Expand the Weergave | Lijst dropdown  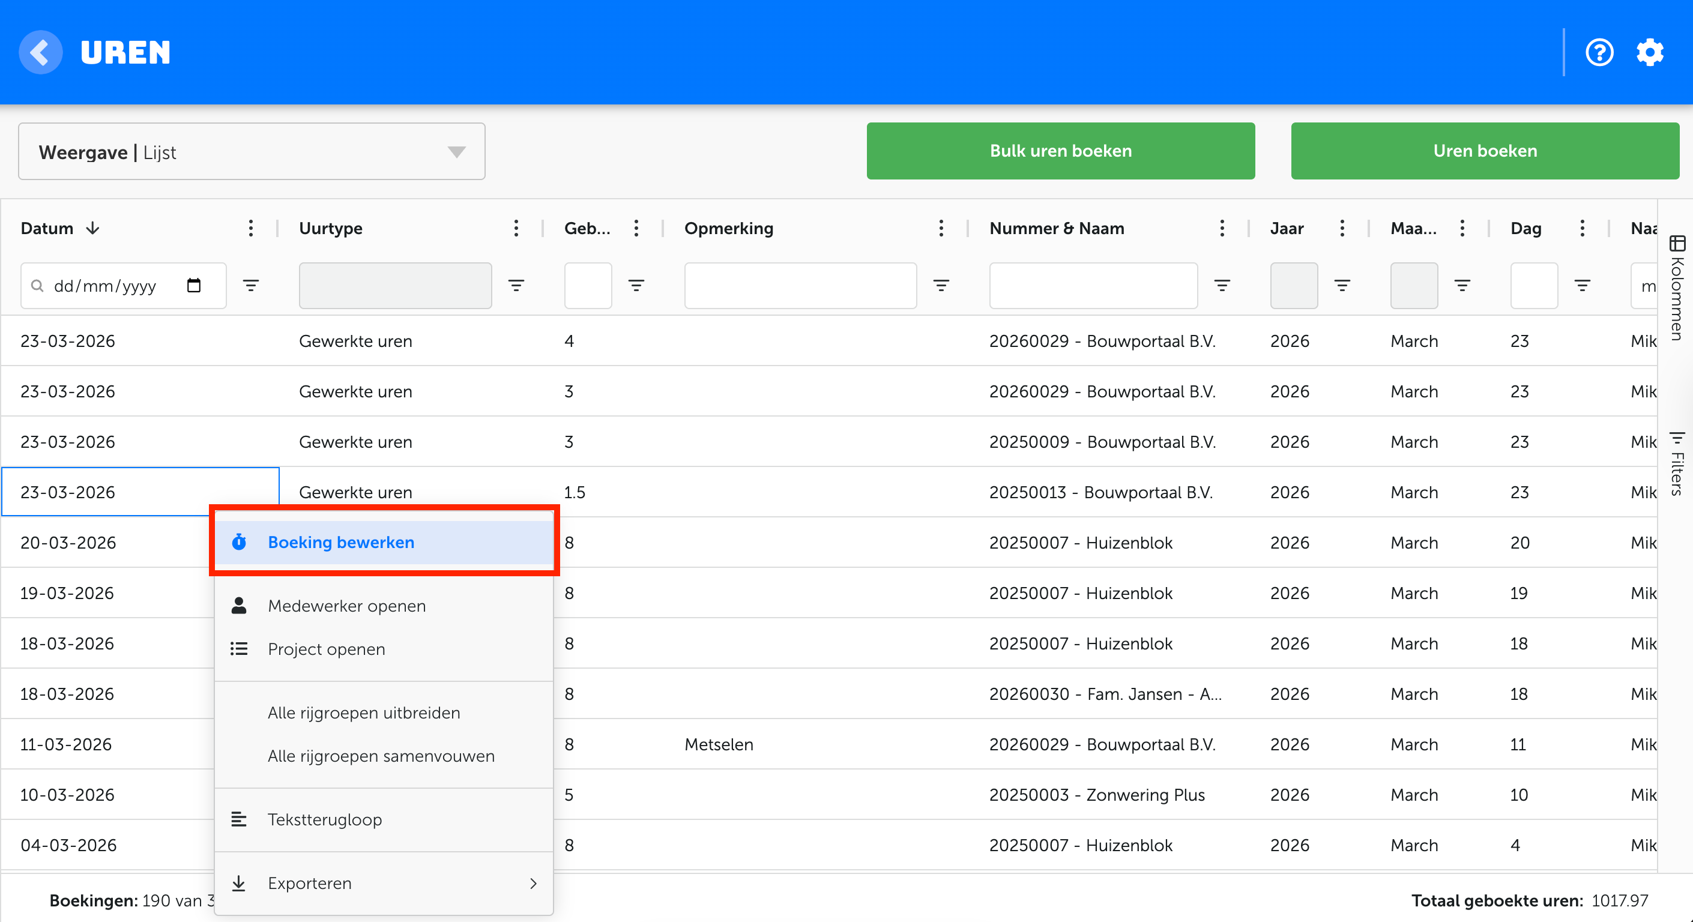click(252, 152)
